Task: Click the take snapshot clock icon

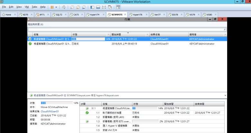Action: [72, 7]
